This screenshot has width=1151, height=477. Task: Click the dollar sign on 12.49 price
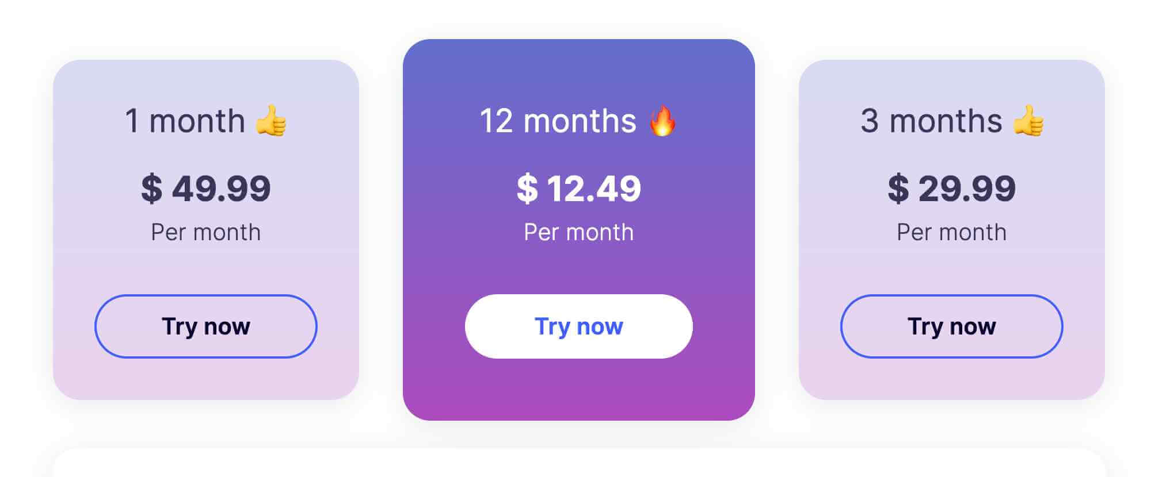pos(527,189)
